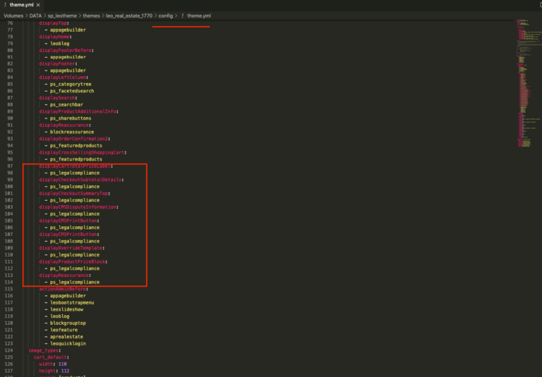Screen dimensions: 542x377
Task: Click the displayOverrideTemplate key
Action: click(71, 248)
